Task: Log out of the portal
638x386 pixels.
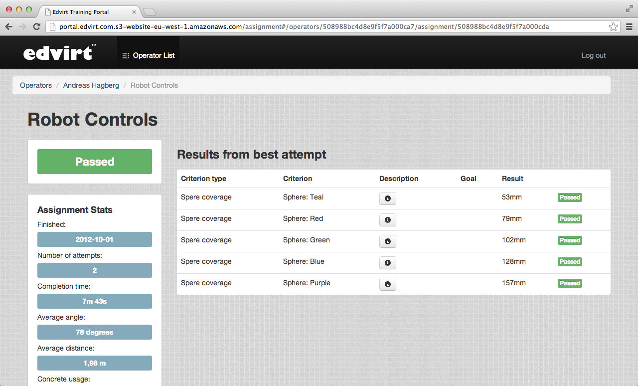Action: point(594,55)
